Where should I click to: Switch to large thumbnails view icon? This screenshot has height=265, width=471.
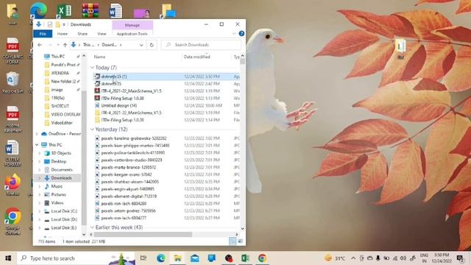(x=241, y=241)
